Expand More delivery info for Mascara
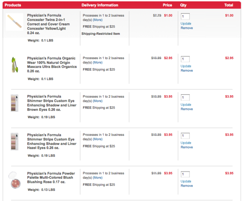This screenshot has width=243, height=201. point(98,63)
